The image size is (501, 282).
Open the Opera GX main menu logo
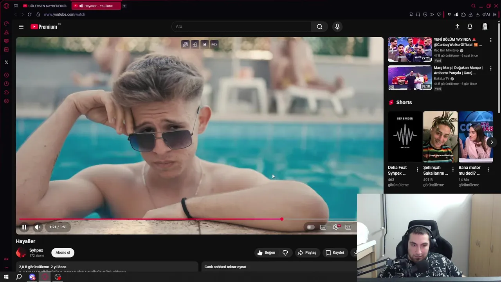[x=6, y=6]
